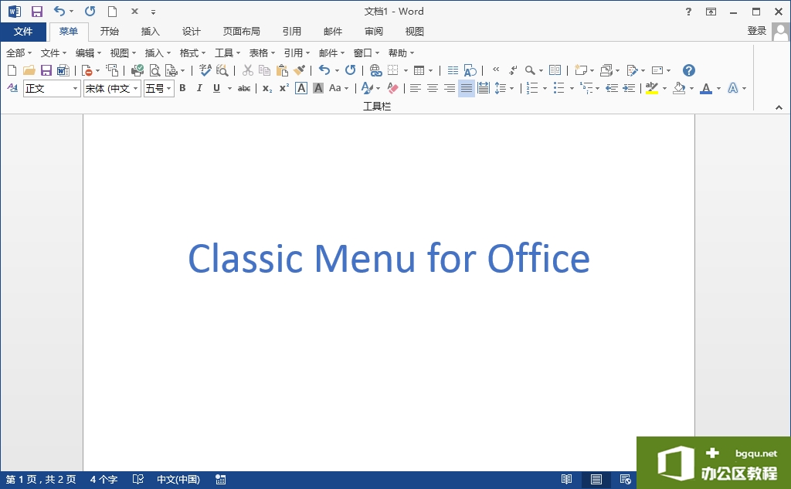Expand the Insert Table dropdown arrow
The image size is (791, 489).
(430, 70)
